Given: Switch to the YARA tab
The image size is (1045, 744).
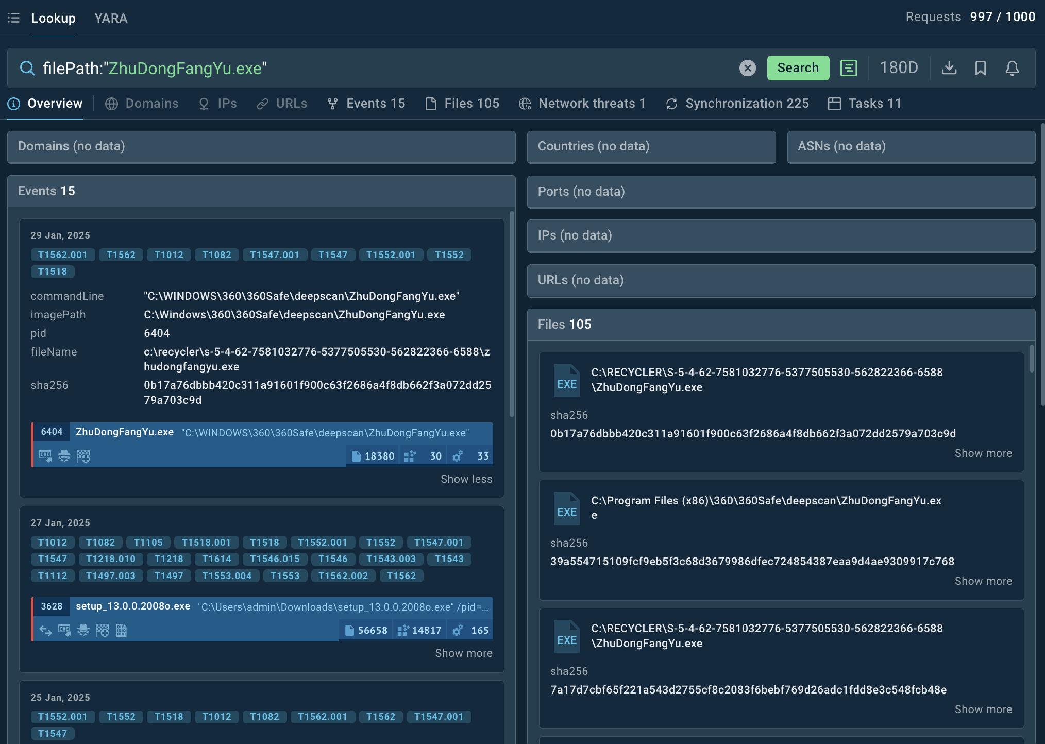Looking at the screenshot, I should [111, 18].
